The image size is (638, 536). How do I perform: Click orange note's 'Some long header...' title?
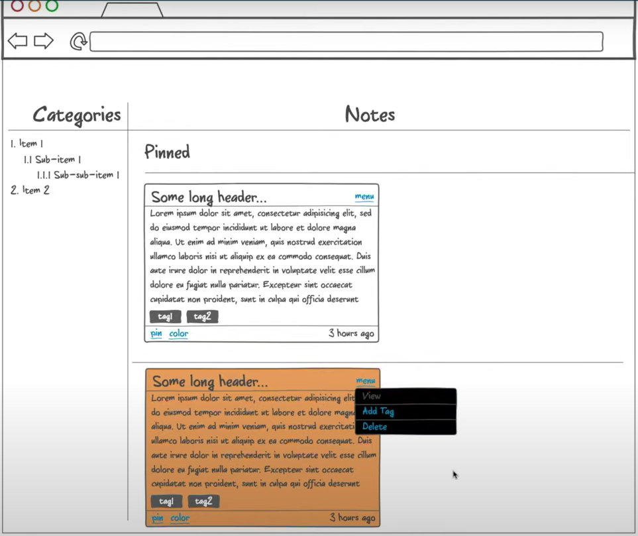point(211,382)
